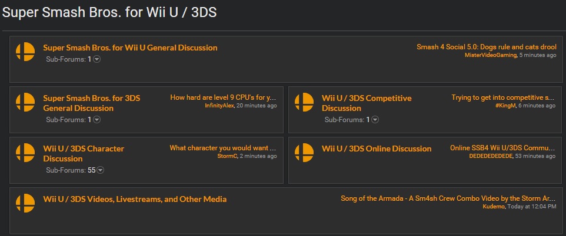Open 'Trying to get into competitive' thread
This screenshot has height=236, width=566.
pyautogui.click(x=503, y=97)
